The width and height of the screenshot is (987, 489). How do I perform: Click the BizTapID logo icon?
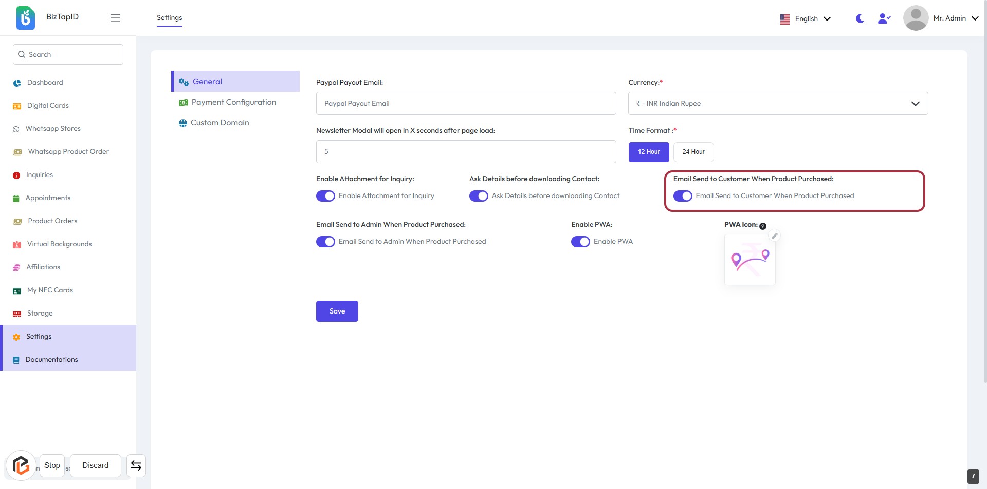[26, 18]
